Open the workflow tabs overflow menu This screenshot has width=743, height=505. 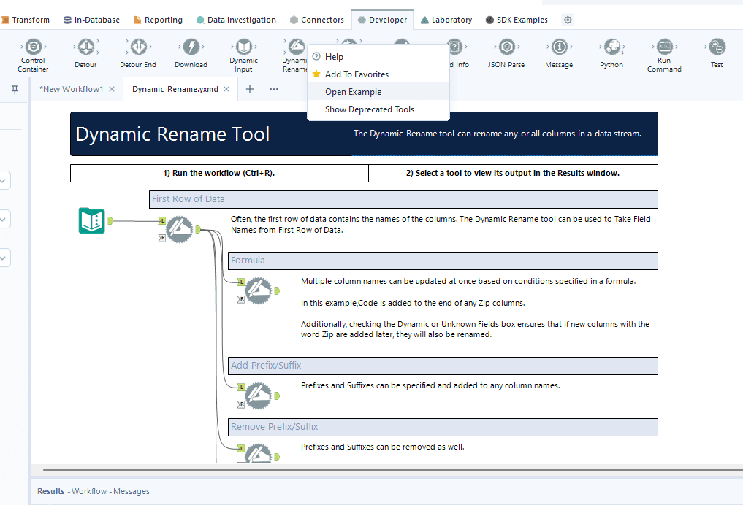(273, 89)
